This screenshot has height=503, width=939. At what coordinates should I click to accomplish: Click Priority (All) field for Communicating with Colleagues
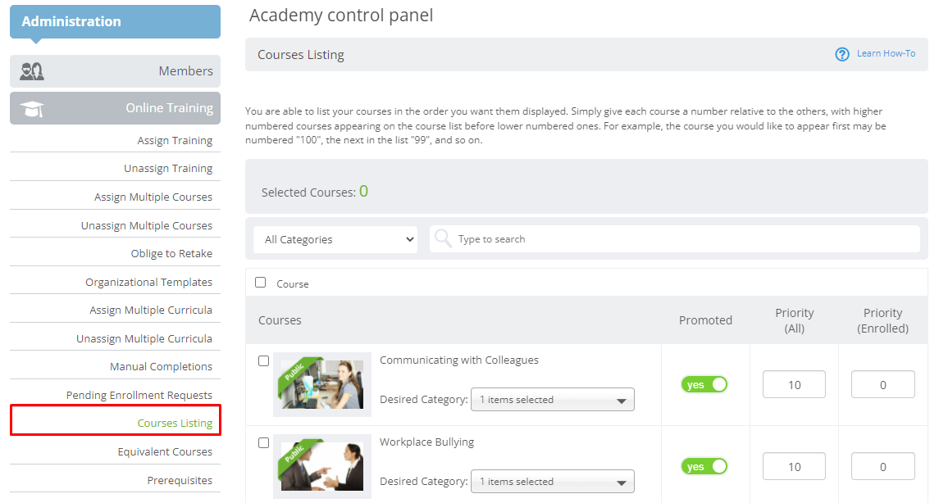pos(794,384)
